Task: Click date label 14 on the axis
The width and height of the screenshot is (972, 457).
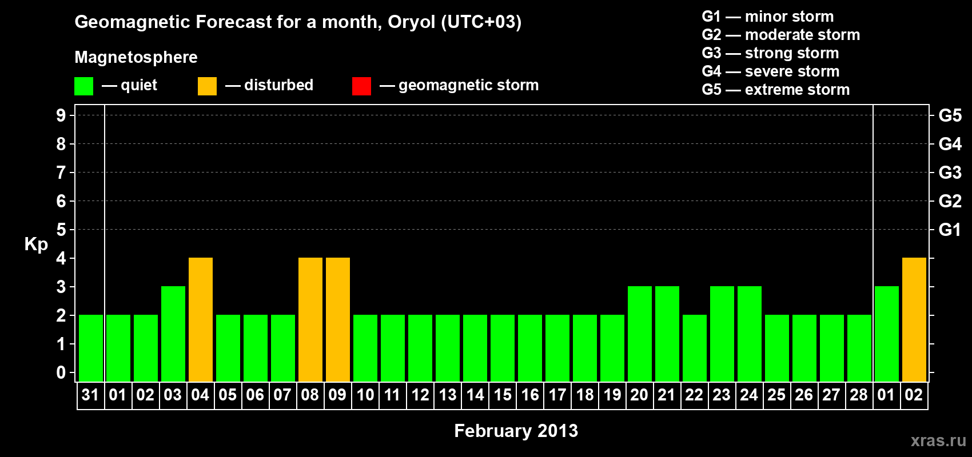Action: [475, 395]
